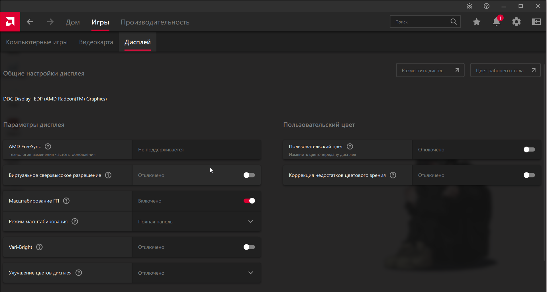Enable the Vari-Bright switch
Viewport: 547px width, 292px height.
click(x=249, y=247)
